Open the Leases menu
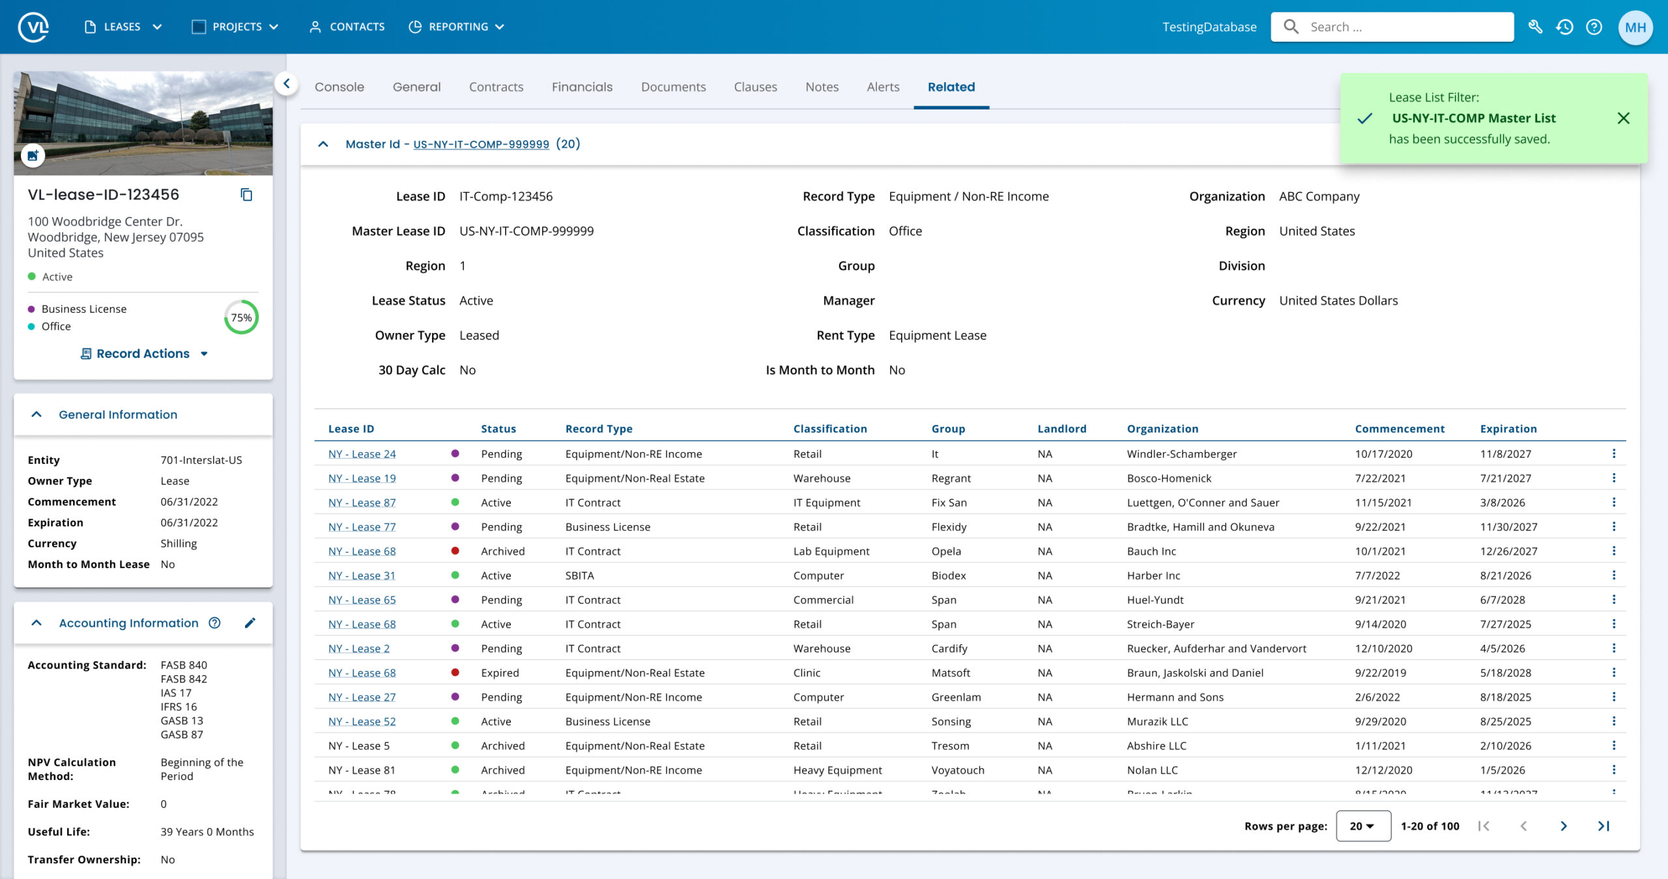1668x879 pixels. coord(122,27)
